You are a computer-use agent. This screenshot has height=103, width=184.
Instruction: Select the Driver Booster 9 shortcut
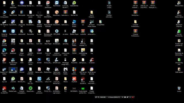(83, 80)
